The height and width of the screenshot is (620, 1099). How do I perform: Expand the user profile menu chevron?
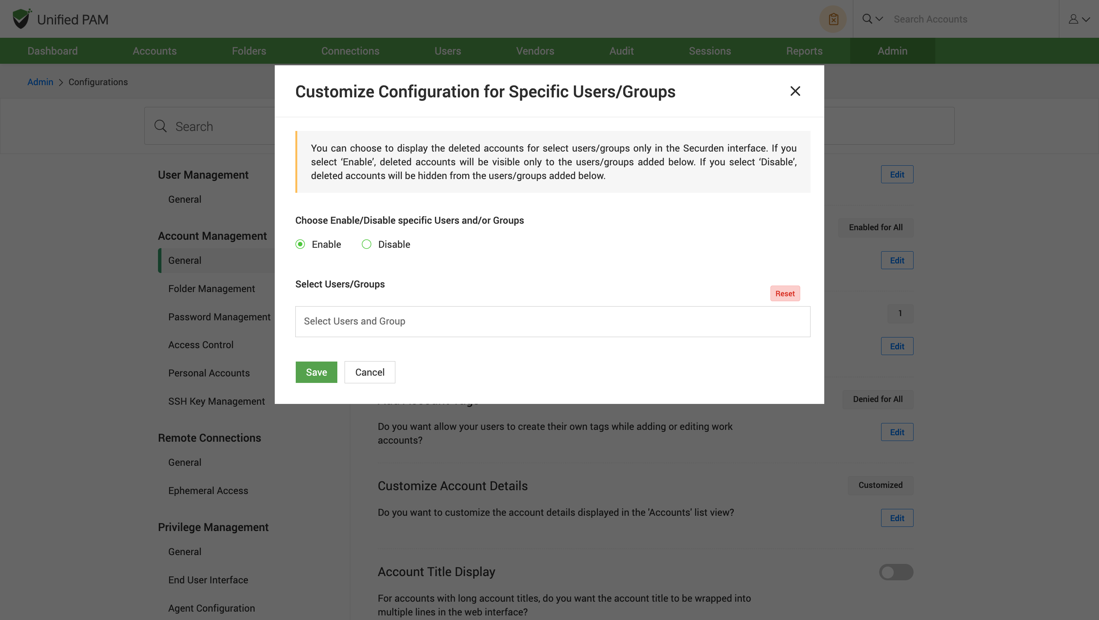(x=1086, y=19)
